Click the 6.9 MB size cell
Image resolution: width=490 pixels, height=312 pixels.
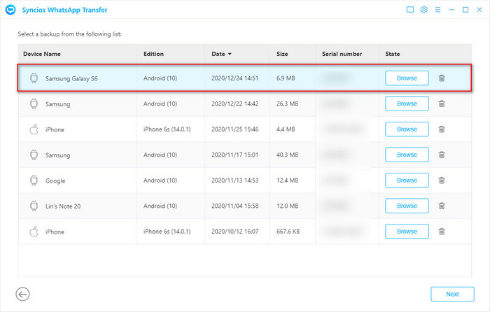(286, 78)
